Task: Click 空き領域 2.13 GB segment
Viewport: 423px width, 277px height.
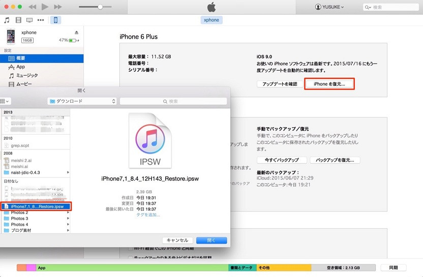Action: click(x=343, y=267)
